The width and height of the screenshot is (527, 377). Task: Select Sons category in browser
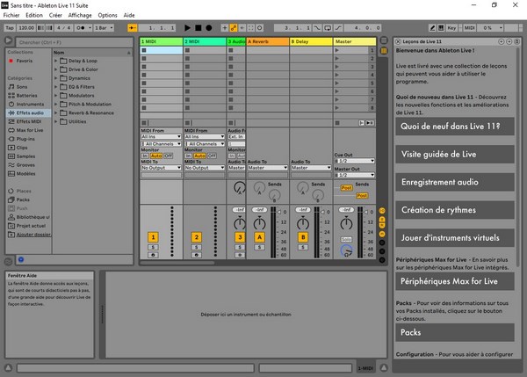point(21,87)
